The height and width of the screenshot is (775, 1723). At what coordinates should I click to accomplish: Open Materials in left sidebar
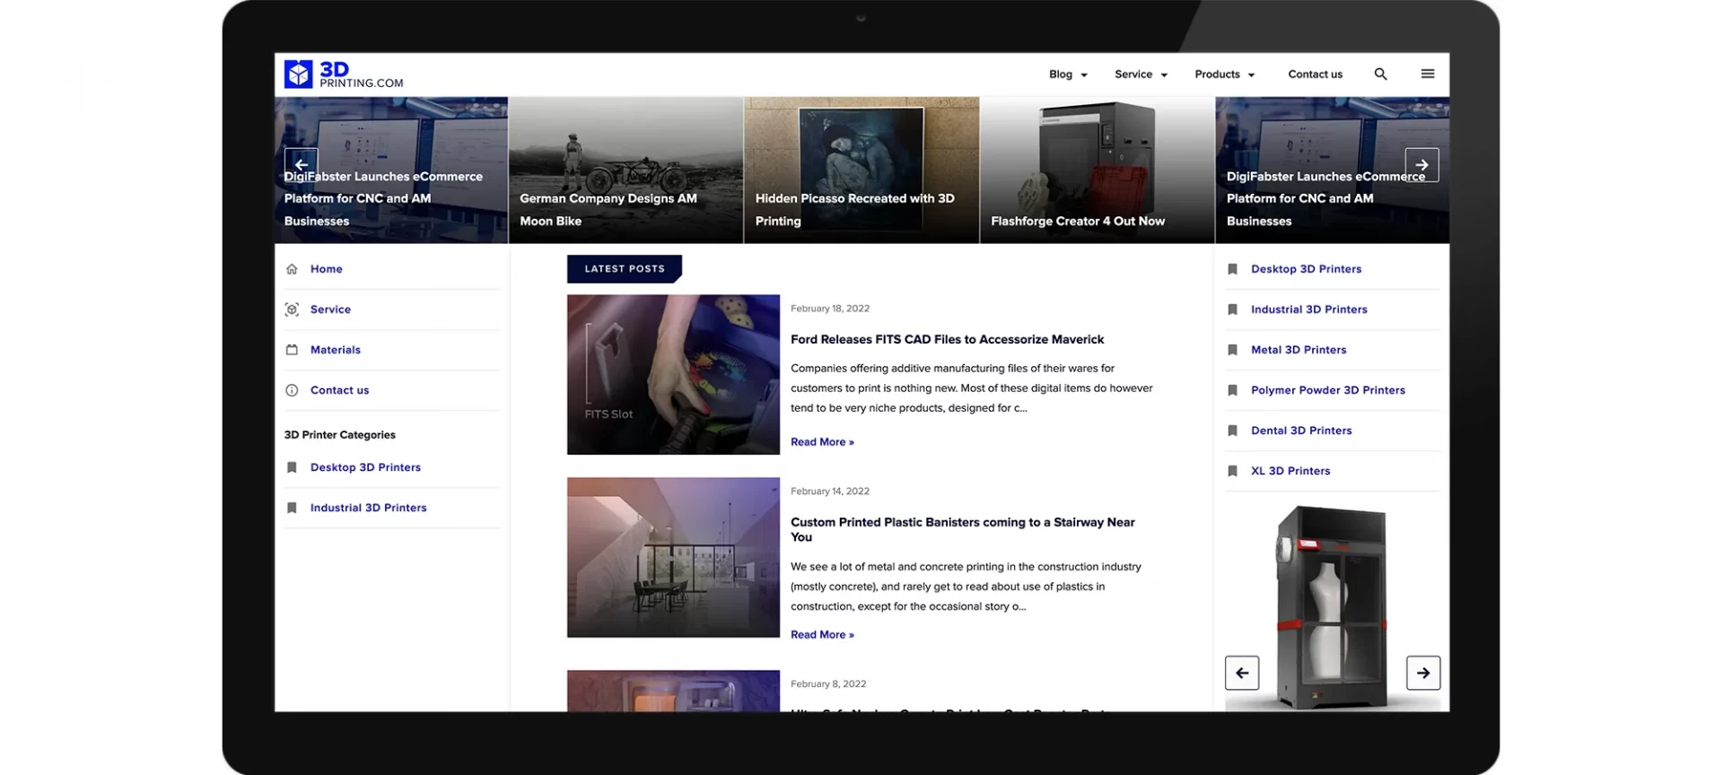[x=335, y=350]
